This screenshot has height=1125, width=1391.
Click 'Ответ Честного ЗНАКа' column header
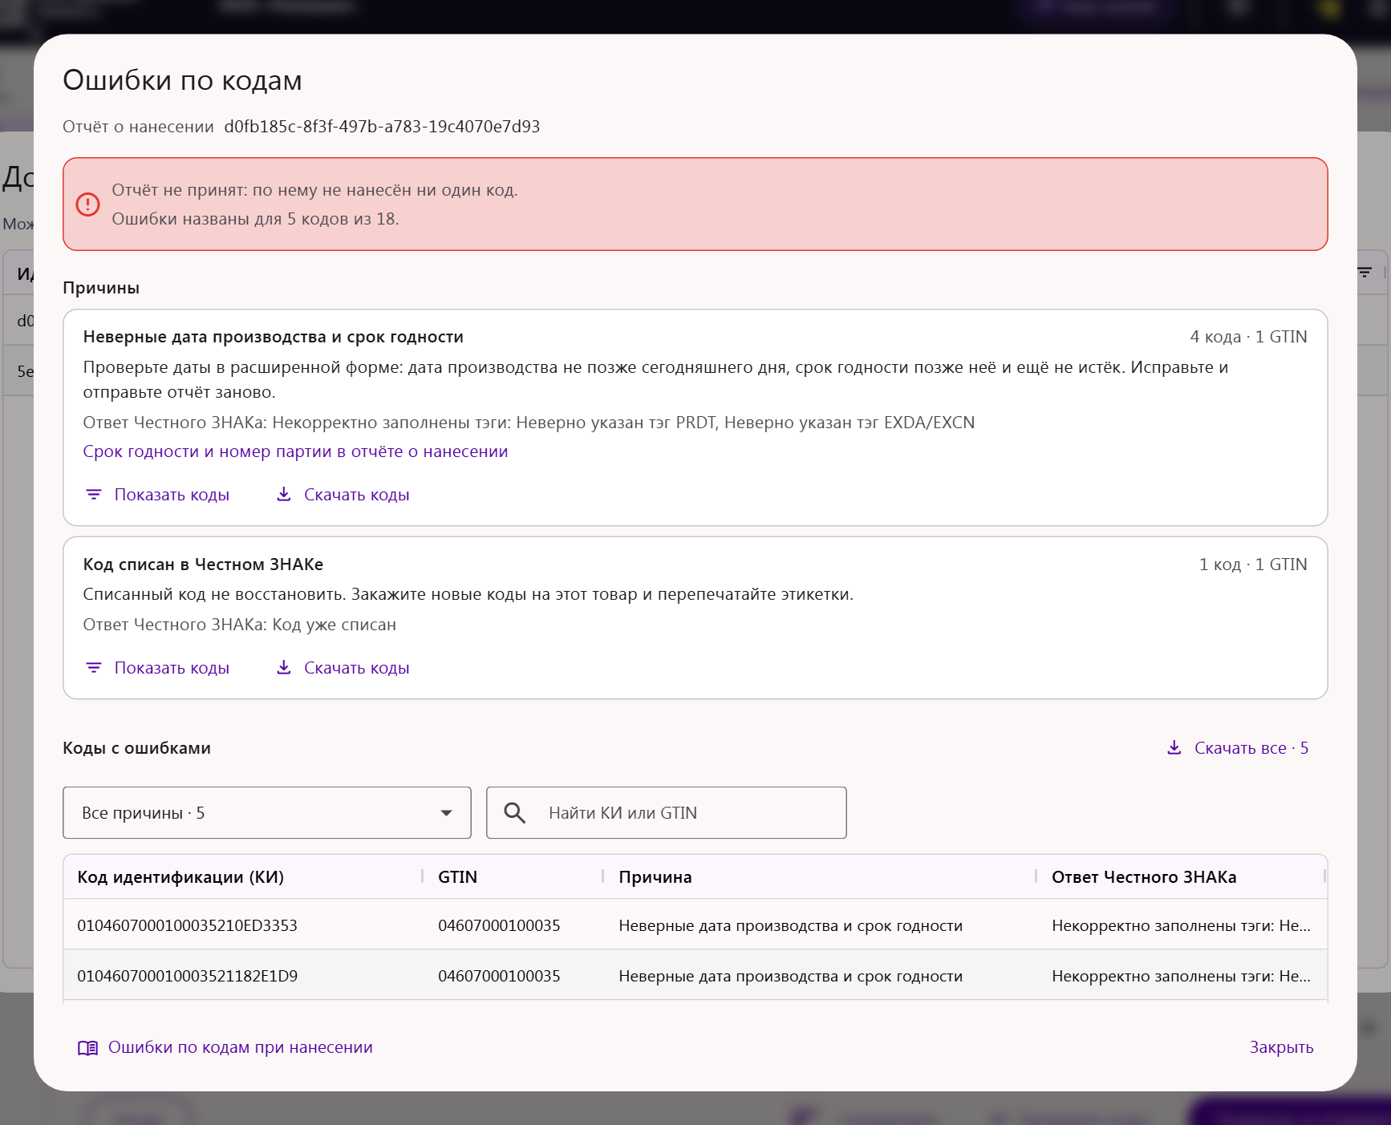point(1144,877)
